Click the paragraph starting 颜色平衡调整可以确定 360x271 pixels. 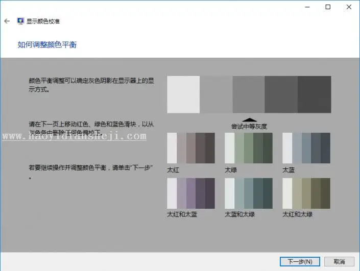pyautogui.click(x=91, y=85)
